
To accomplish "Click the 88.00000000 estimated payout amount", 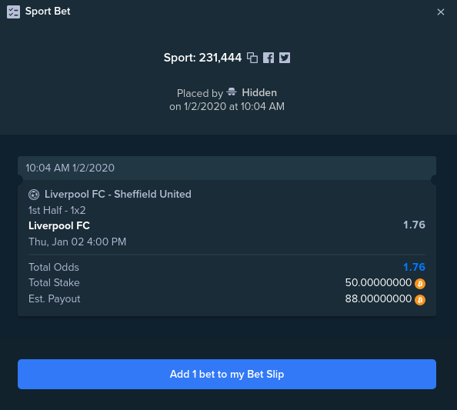I will (379, 299).
